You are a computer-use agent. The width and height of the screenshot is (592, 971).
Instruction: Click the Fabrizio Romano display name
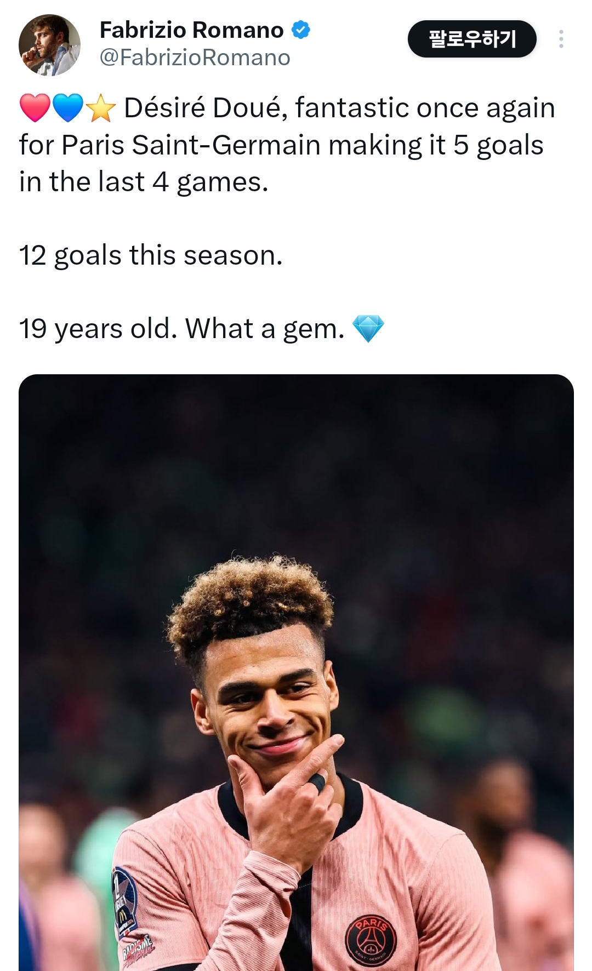click(191, 30)
